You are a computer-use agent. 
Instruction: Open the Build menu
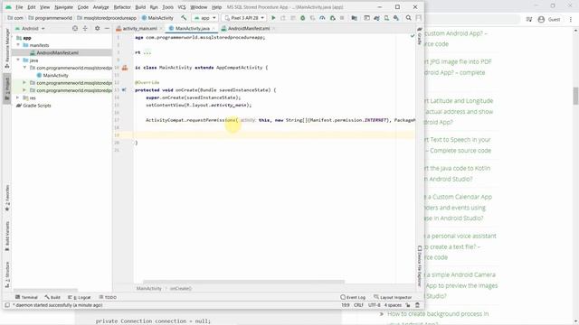(140, 7)
